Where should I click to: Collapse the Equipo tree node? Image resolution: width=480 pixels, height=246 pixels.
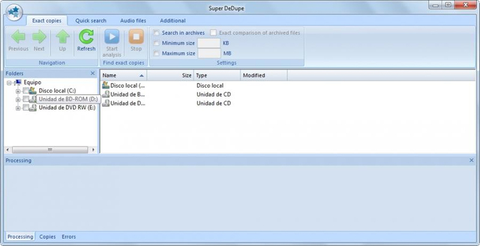tap(9, 83)
